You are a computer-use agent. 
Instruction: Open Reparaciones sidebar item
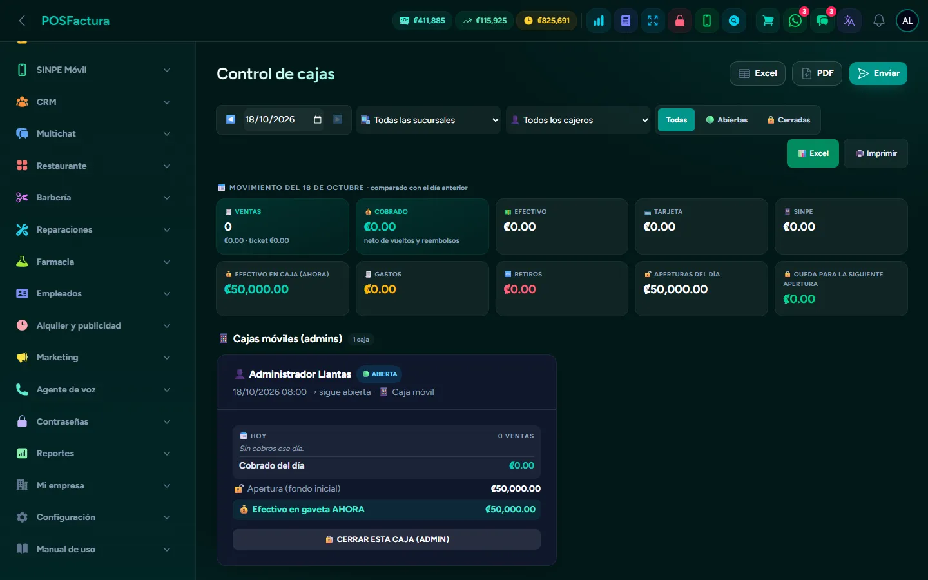94,229
